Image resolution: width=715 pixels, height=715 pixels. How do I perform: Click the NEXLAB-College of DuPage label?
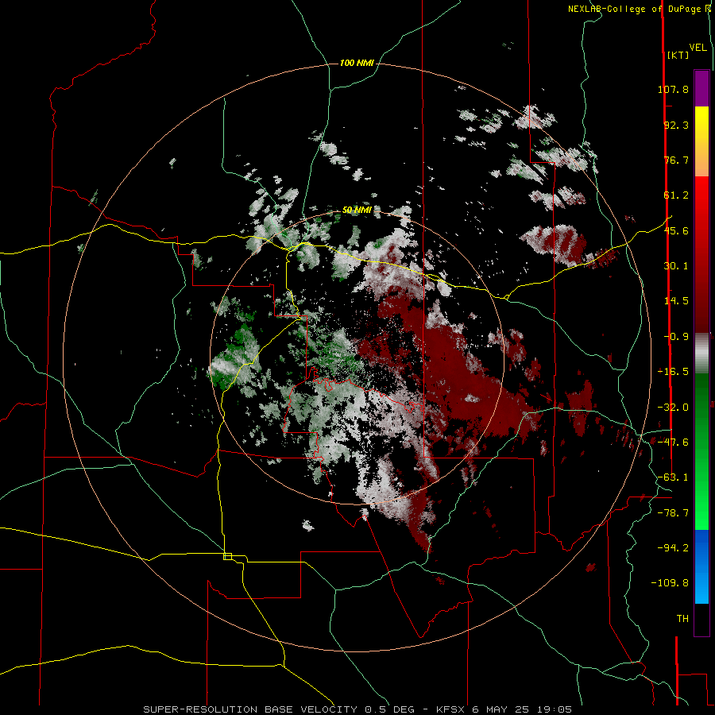[636, 9]
